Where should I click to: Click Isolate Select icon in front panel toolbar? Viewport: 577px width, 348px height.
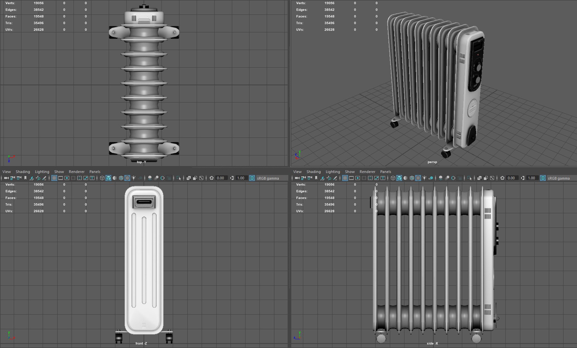(x=179, y=178)
